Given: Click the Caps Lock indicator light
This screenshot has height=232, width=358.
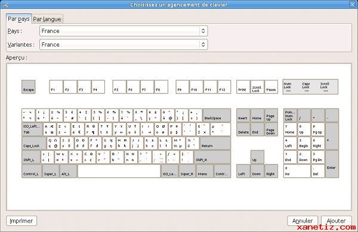Looking at the screenshot, I should pos(307,91).
